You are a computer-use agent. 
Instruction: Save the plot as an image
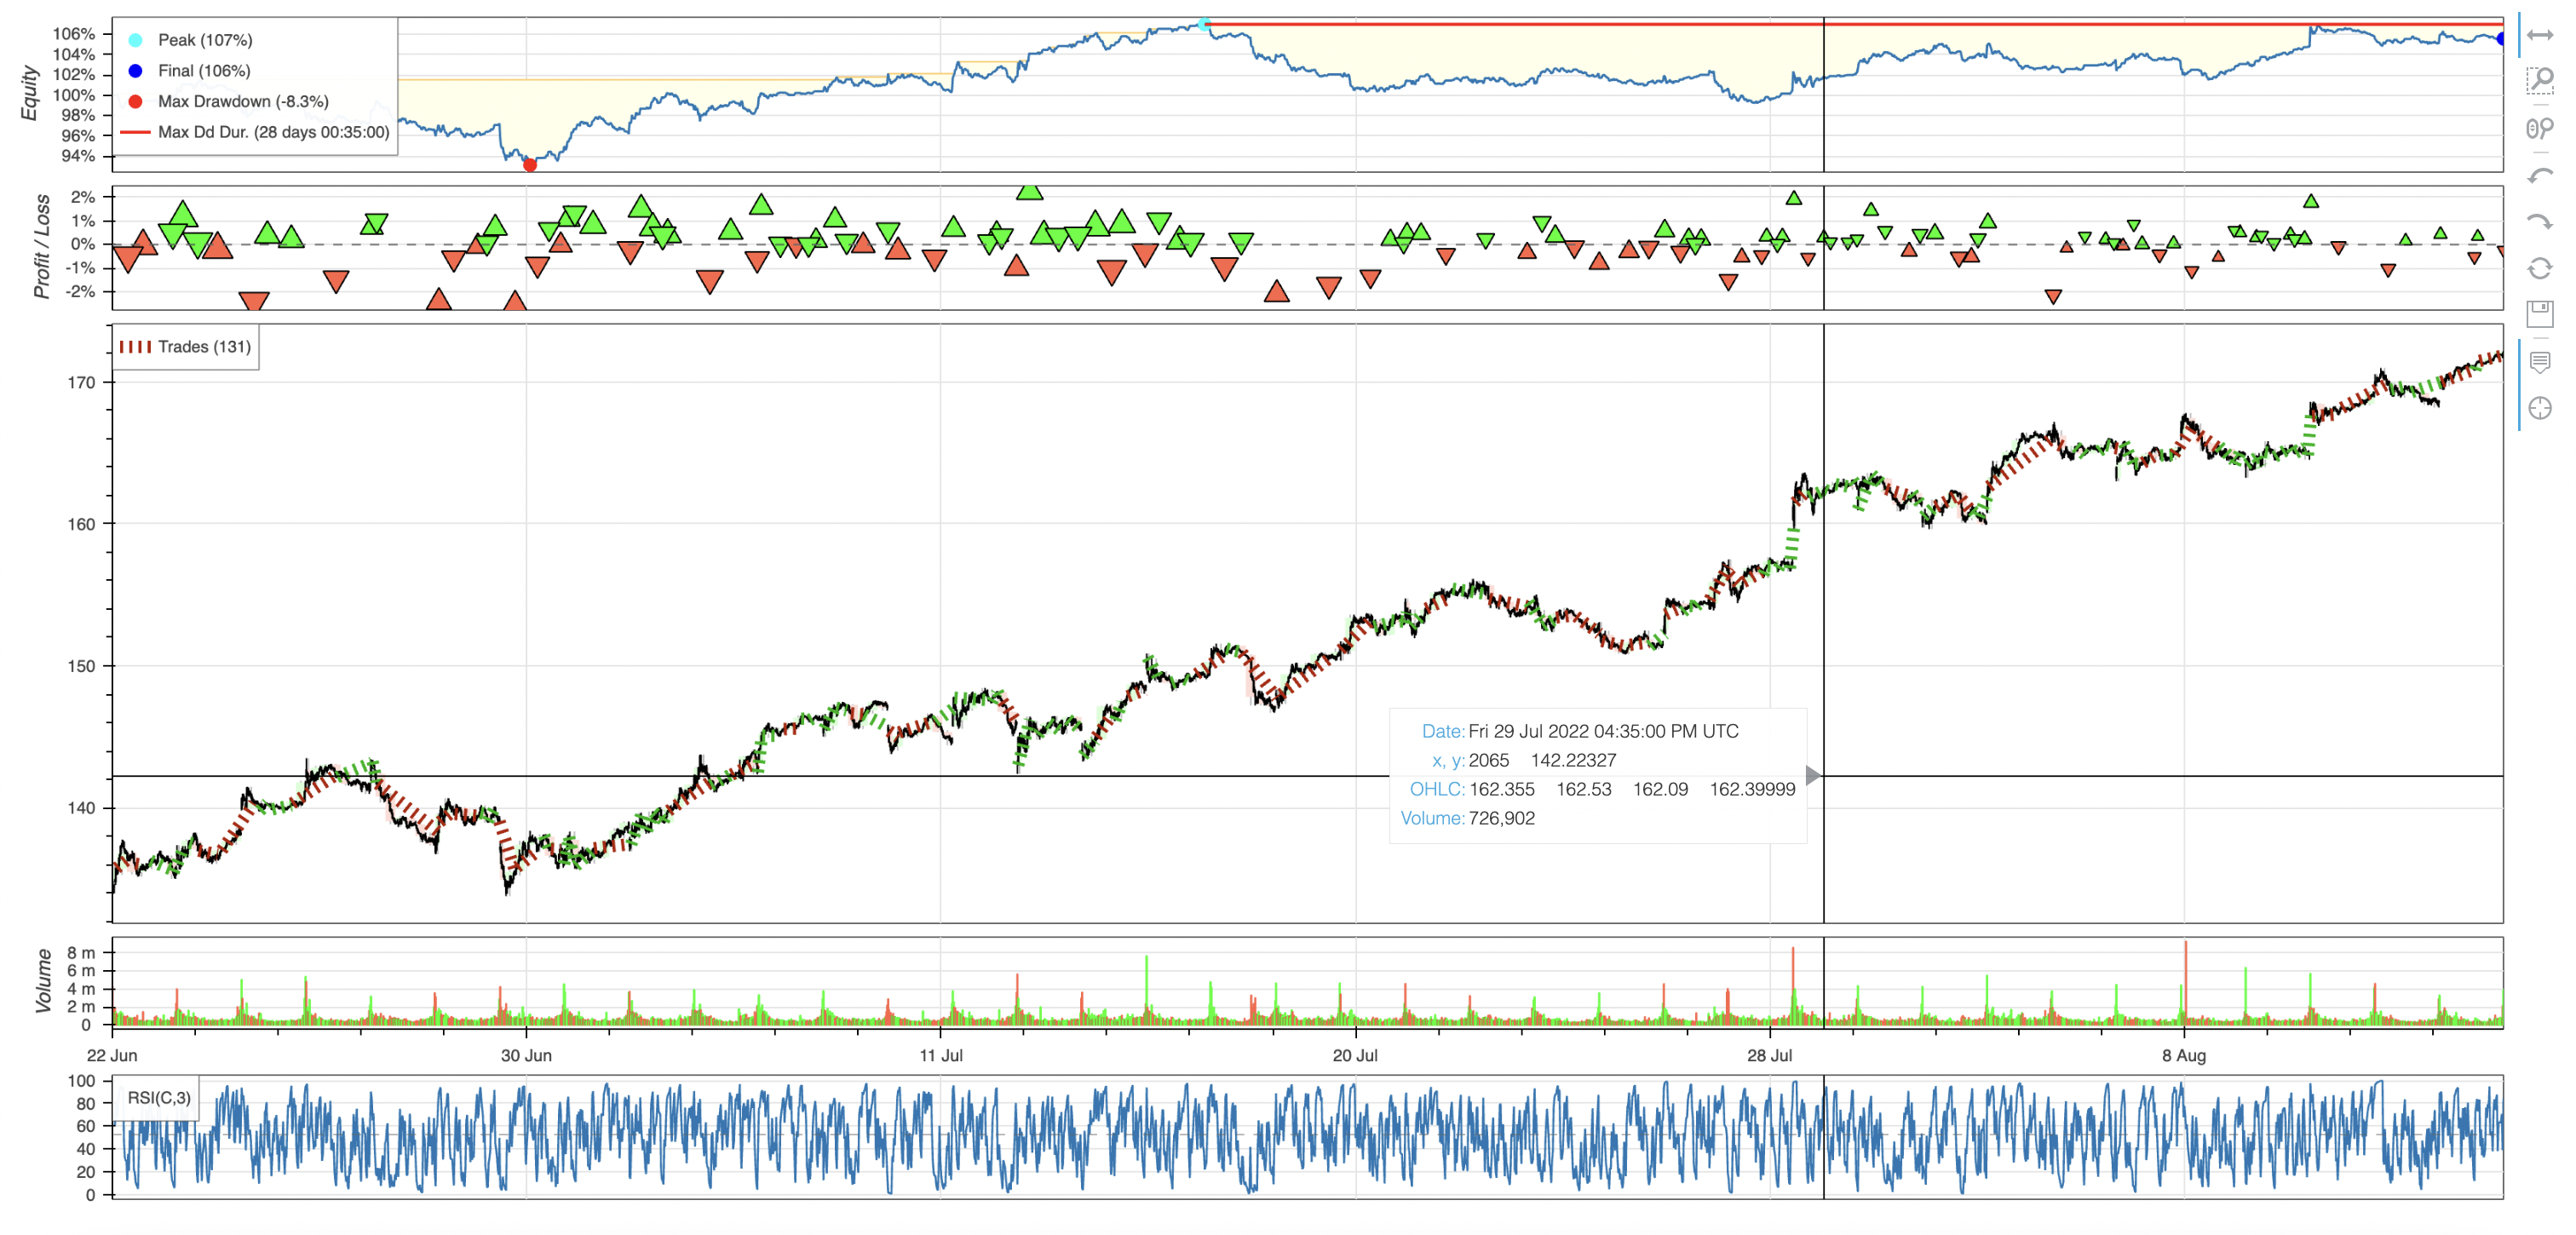(x=2539, y=314)
